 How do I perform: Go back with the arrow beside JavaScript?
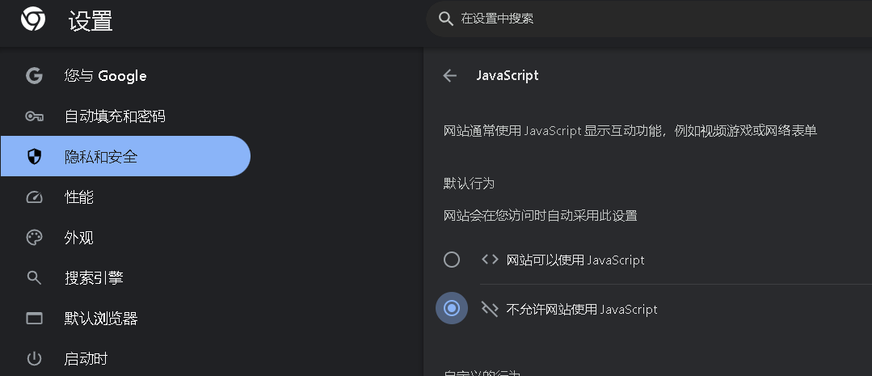450,76
